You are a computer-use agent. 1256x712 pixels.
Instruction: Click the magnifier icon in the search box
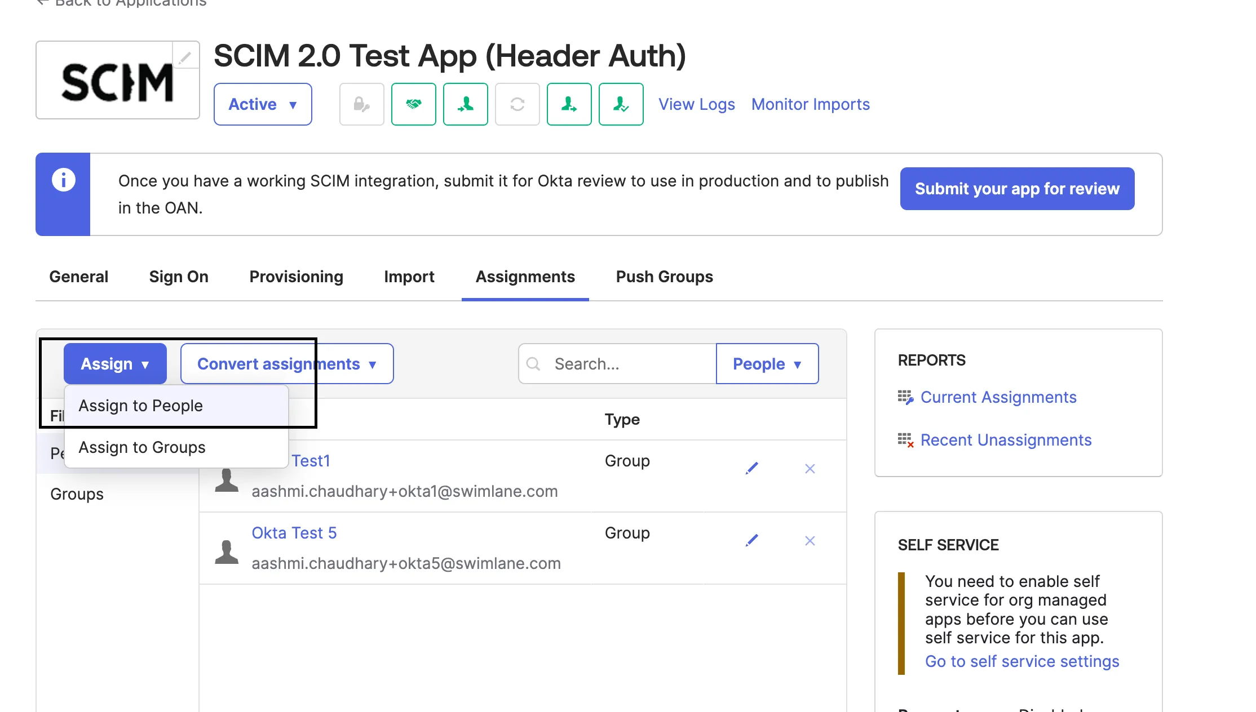(533, 364)
